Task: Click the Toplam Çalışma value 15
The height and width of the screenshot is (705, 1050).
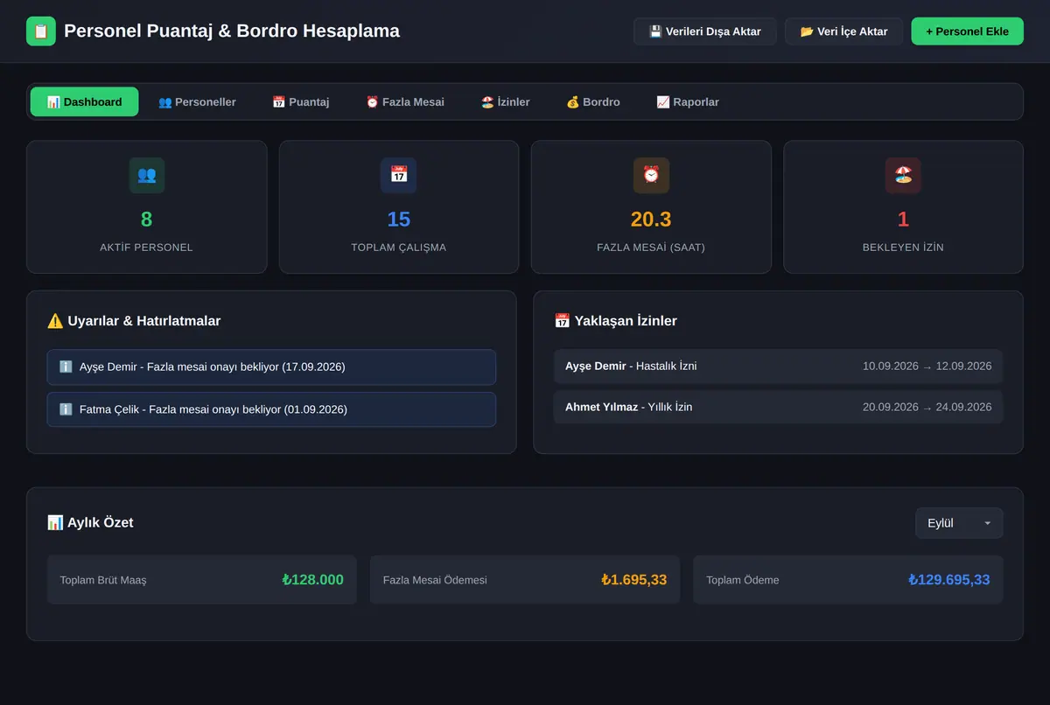Action: click(399, 220)
